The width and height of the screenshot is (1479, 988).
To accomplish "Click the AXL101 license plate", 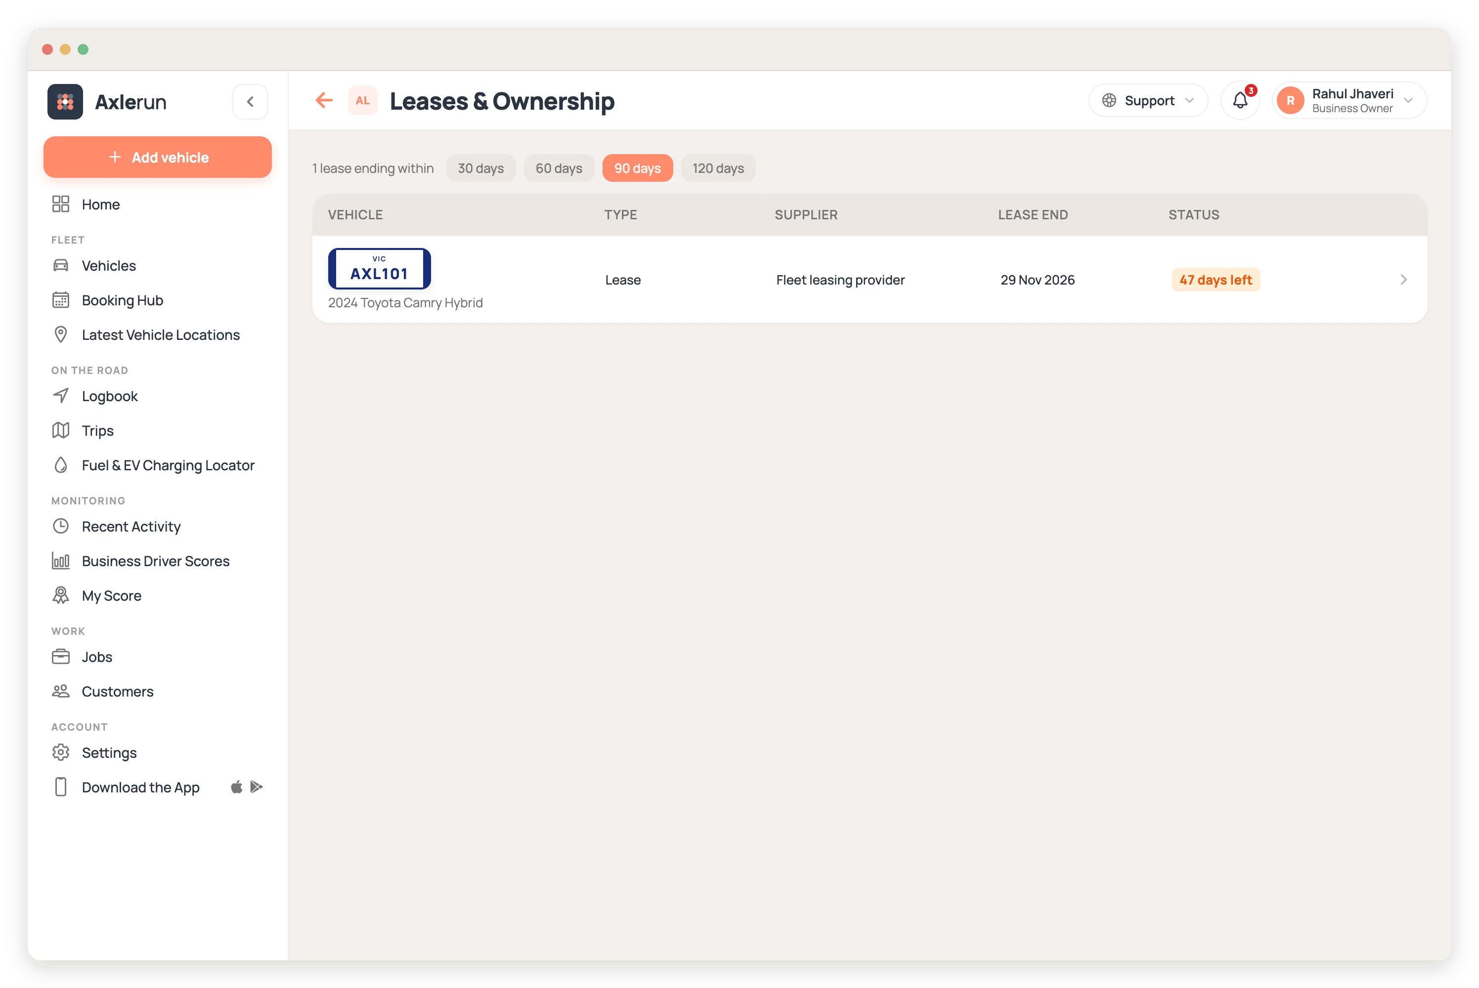I will tap(380, 268).
